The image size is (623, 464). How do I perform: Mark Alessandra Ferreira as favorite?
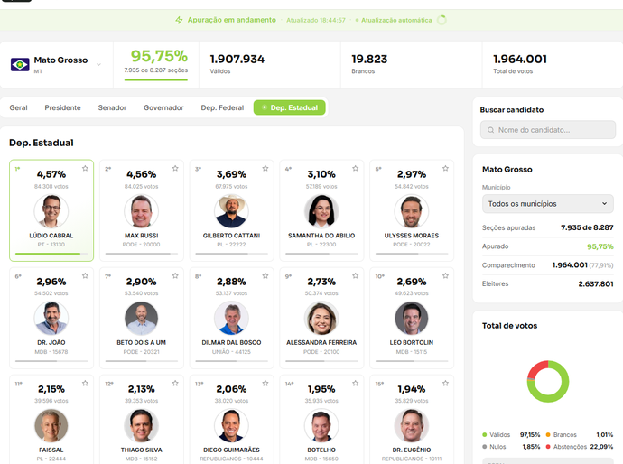pyautogui.click(x=355, y=275)
